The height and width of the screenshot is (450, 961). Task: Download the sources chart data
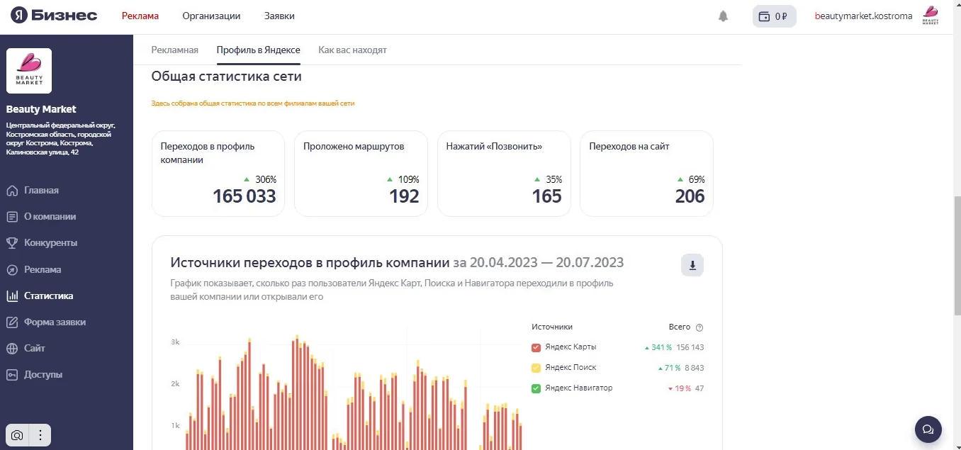(692, 265)
